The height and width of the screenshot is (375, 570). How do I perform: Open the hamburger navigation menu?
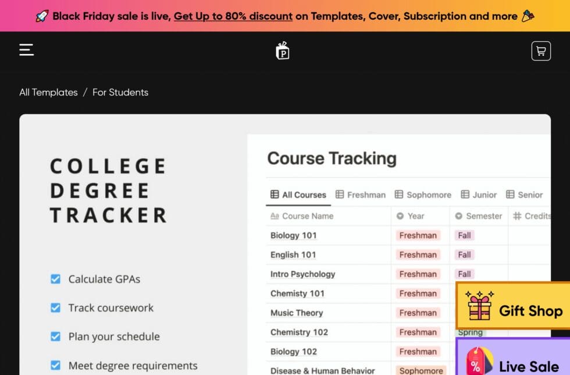pos(26,50)
